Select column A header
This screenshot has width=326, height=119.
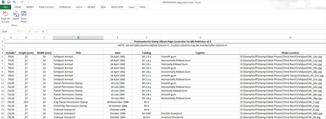click(11, 37)
